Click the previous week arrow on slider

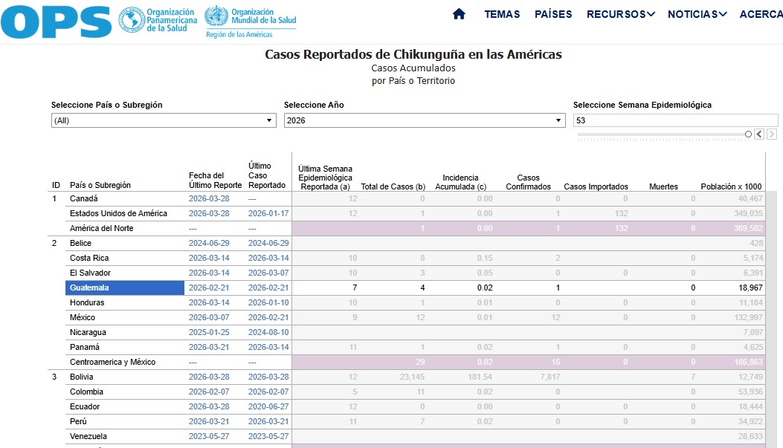pyautogui.click(x=758, y=134)
